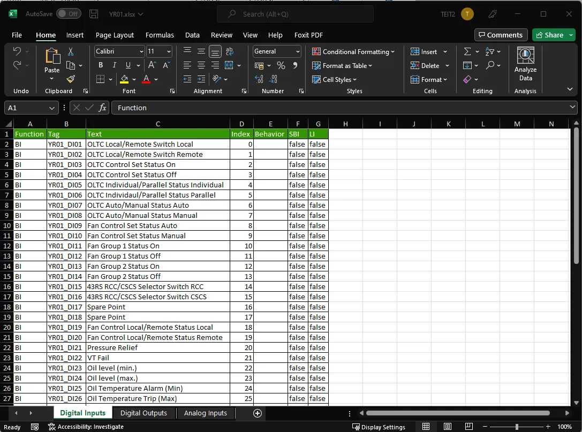
Task: Decrease font size with the smaller A icon
Action: [x=167, y=65]
